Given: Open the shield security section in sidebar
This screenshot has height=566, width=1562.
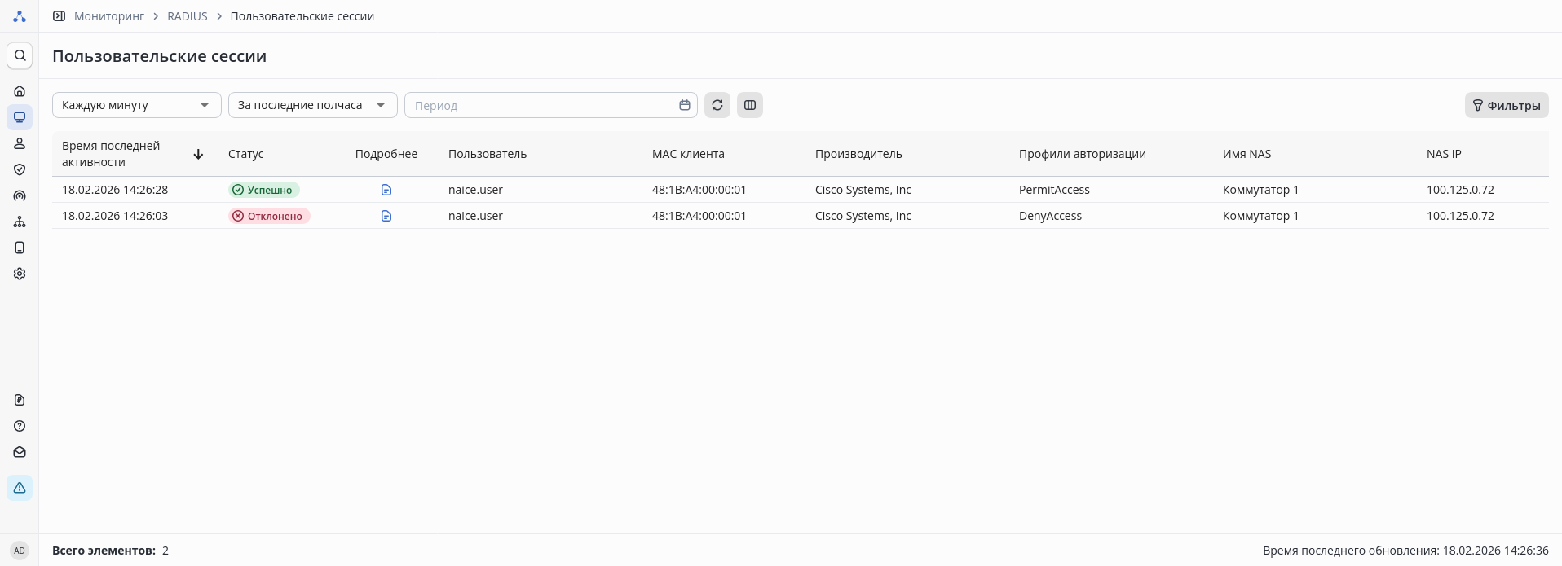Looking at the screenshot, I should 20,169.
